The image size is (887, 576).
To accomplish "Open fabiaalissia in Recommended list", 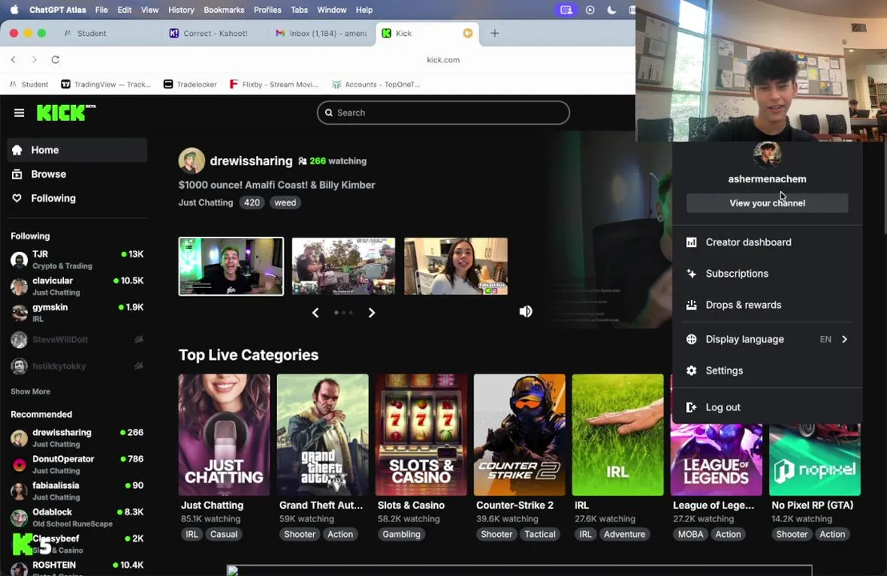I will tap(77, 490).
